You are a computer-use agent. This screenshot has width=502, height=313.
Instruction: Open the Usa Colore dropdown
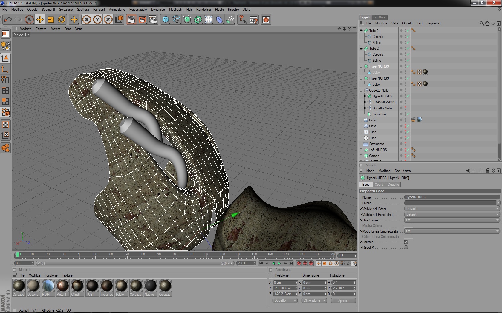452,220
